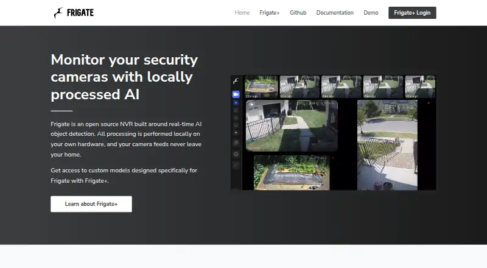The image size is (487, 268).
Task: Open the Home nav link
Action: click(242, 13)
